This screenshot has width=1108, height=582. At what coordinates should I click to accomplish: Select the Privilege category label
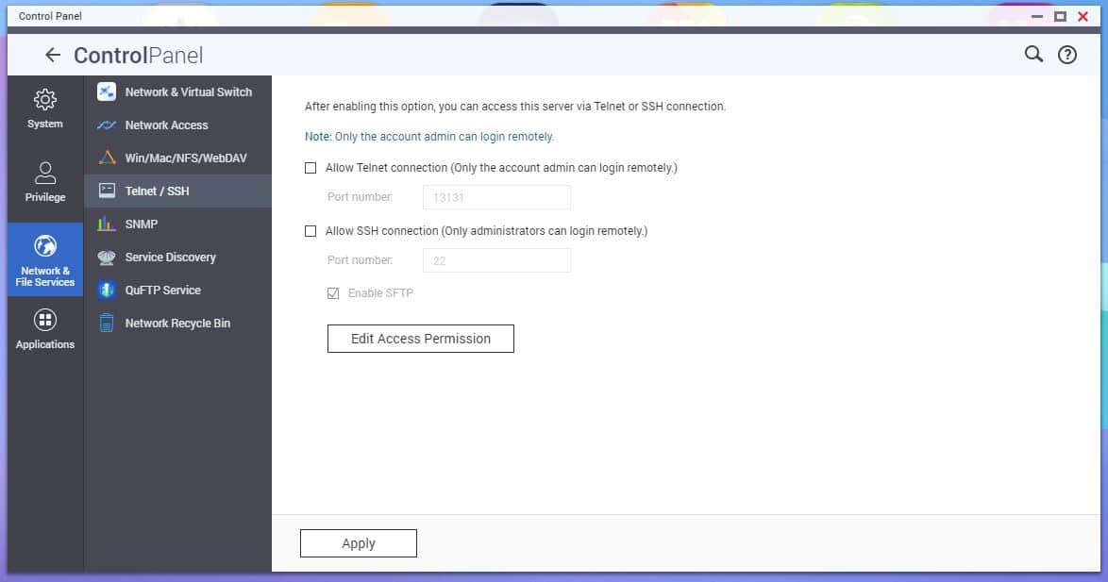click(x=45, y=197)
